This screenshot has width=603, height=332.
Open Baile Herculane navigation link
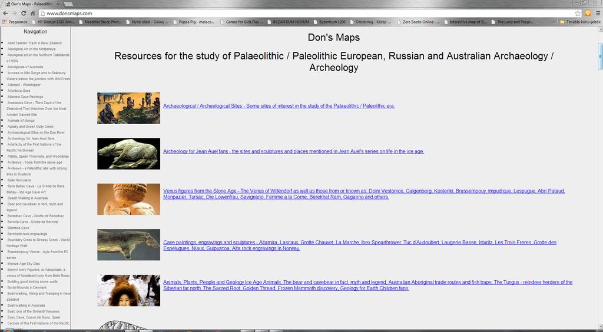[19, 180]
